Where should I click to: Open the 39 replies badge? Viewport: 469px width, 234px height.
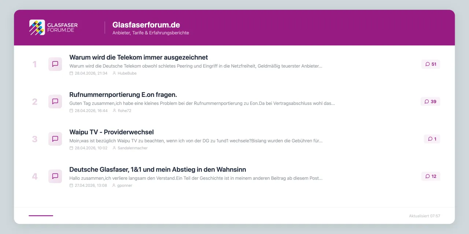431,101
